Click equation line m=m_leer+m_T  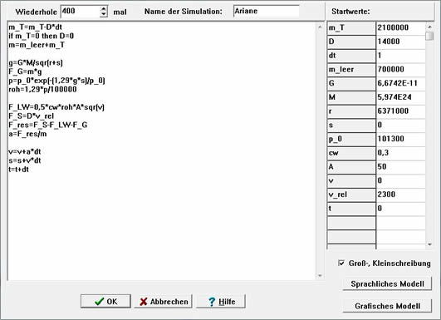(x=37, y=45)
